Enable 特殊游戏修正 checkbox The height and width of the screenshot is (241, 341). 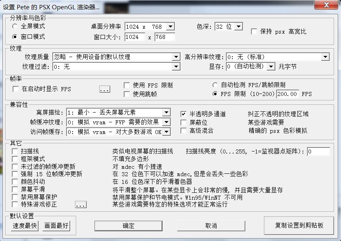click(x=15, y=204)
